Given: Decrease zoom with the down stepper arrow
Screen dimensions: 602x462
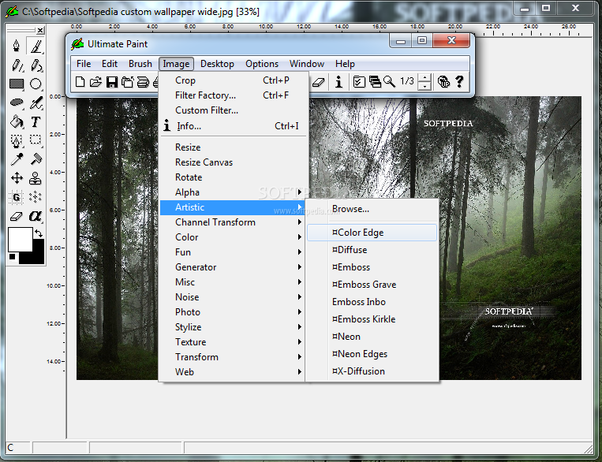Looking at the screenshot, I should [424, 86].
